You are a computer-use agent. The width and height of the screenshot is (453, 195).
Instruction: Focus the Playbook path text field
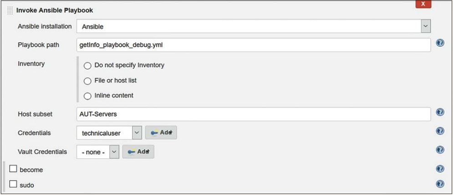[x=253, y=45]
